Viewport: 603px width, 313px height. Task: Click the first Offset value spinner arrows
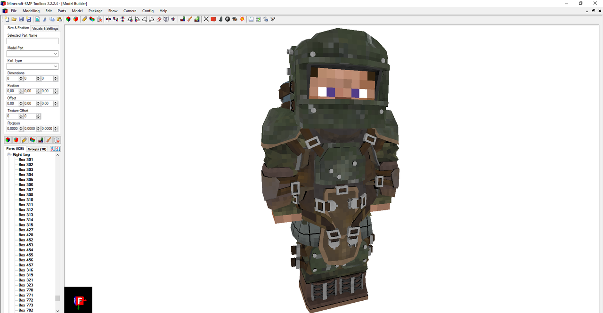click(21, 104)
